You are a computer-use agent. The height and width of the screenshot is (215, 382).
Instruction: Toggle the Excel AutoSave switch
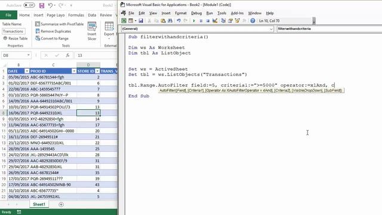[29, 5]
